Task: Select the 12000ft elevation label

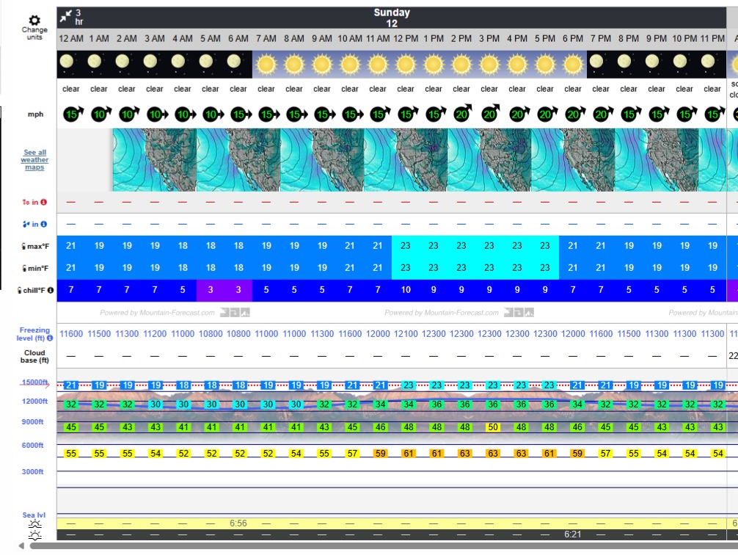Action: click(34, 402)
